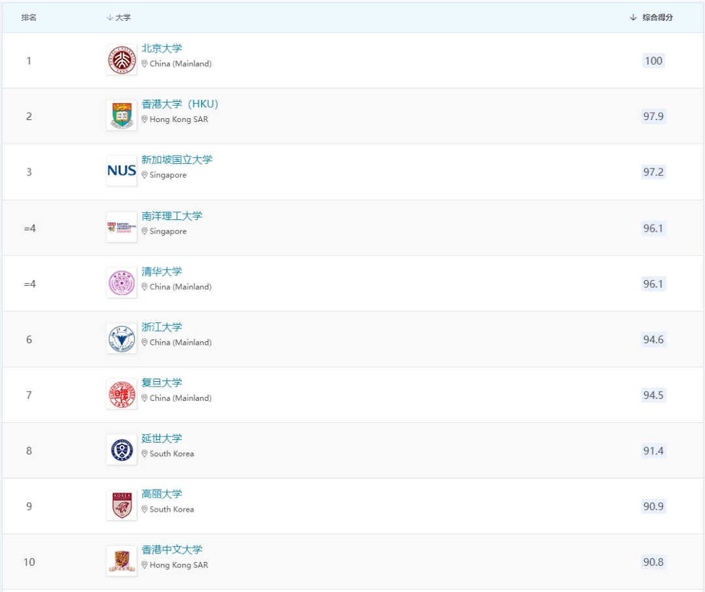Click Hong Kong SAR under 香港中文大学

tap(178, 565)
